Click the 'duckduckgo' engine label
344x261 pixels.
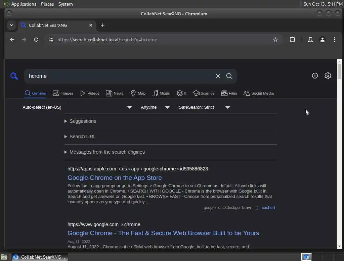[x=228, y=208]
